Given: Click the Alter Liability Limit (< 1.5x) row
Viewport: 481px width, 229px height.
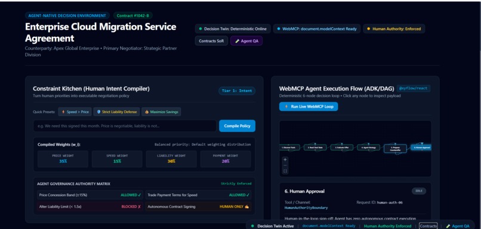Looking at the screenshot, I should 90,206.
